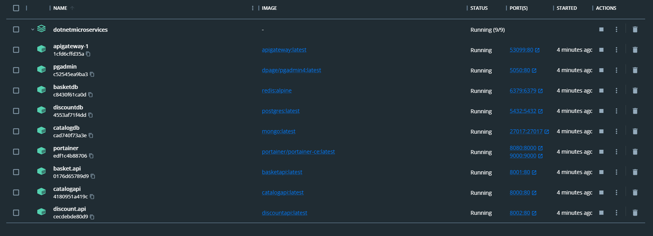Open the apigateway:latest image link
This screenshot has height=236, width=653.
coord(284,50)
